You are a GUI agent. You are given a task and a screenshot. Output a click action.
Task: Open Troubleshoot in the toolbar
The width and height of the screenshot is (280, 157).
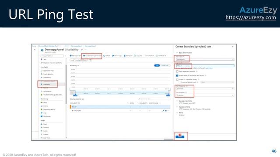point(149,56)
